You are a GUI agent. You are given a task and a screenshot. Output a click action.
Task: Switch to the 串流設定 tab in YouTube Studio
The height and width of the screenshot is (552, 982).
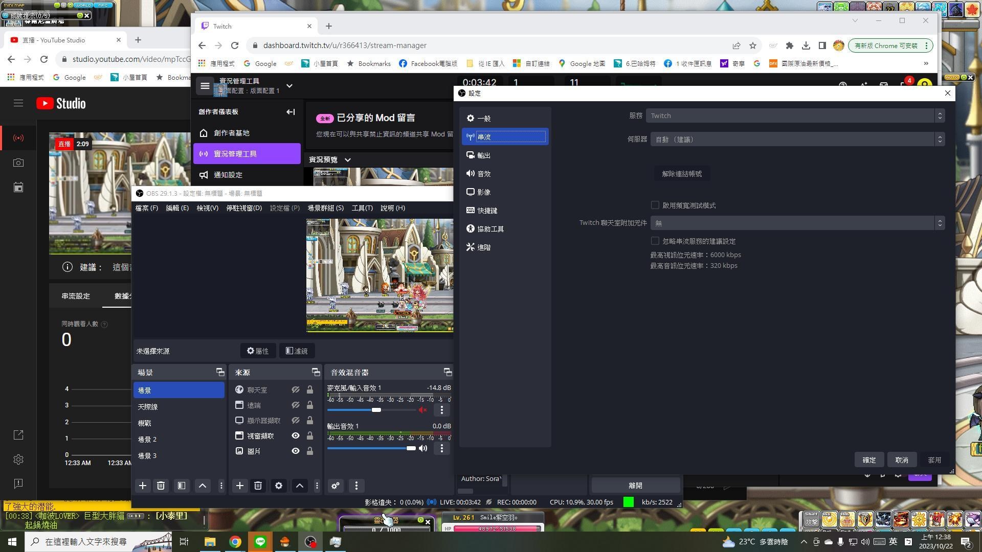click(75, 296)
